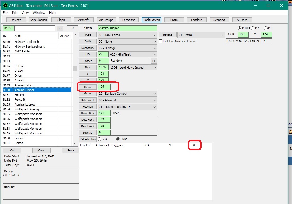Select row 8154 Wolfpack Koenig
The width and height of the screenshot is (292, 204).
coord(37,109)
